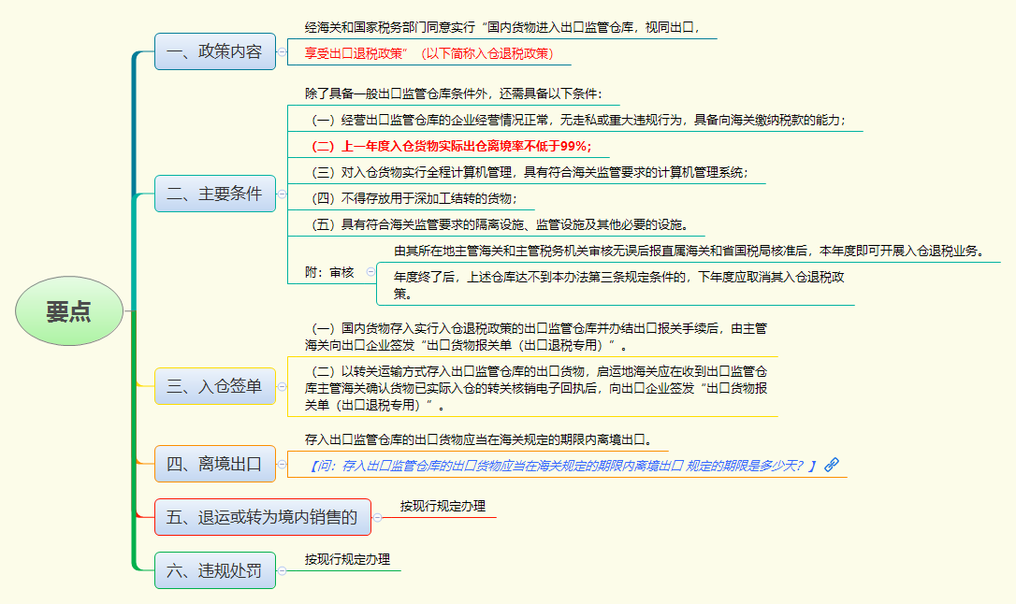Viewport: 1016px width, 604px height.
Task: Select the 一、政策内容 node
Action: (215, 51)
